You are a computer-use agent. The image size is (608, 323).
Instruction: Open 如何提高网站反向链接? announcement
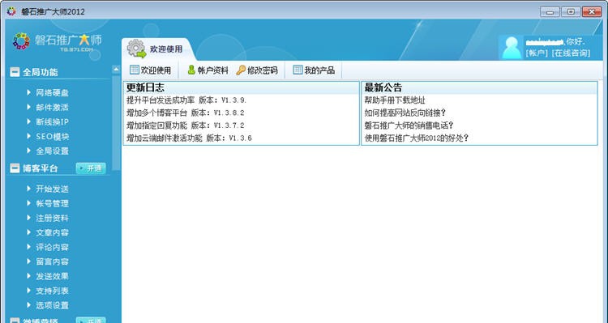coord(405,113)
